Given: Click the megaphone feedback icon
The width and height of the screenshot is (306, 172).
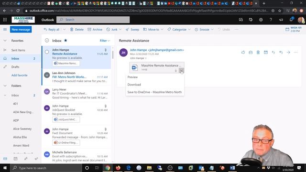Looking at the screenshot, I should click(281, 20).
